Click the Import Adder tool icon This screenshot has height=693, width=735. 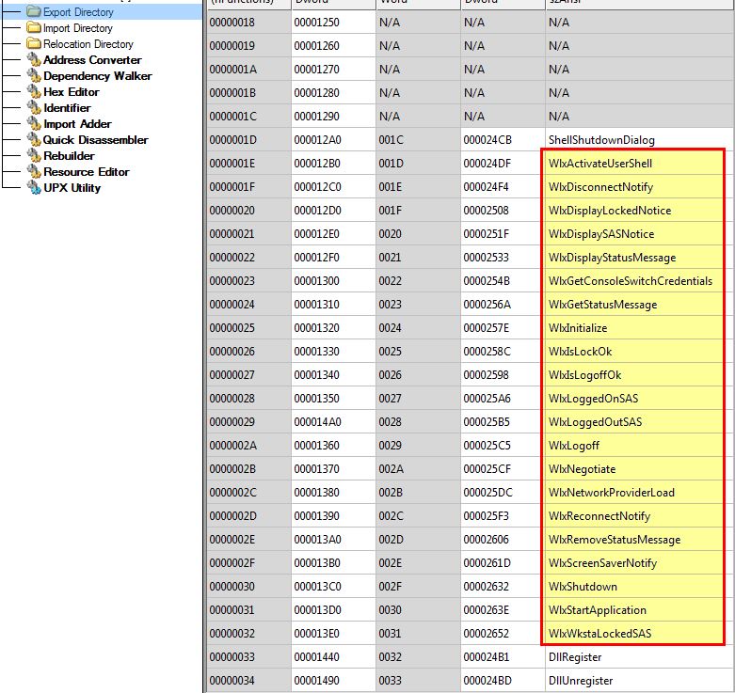(x=34, y=123)
